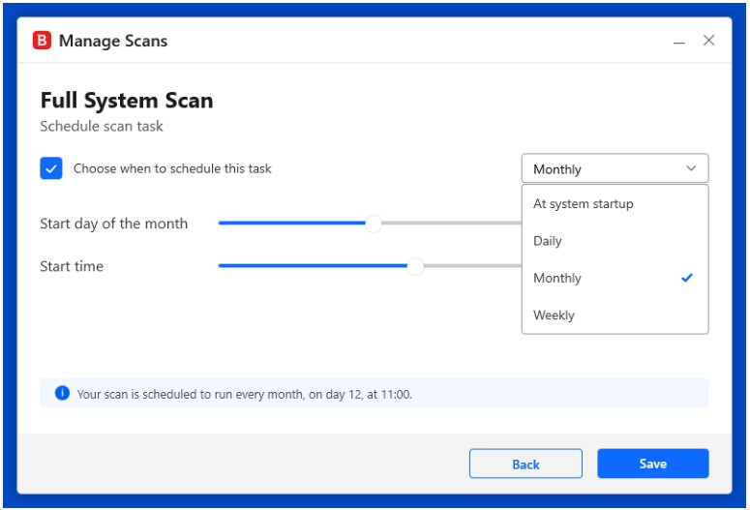Select 'At system startup' from the list
750x510 pixels.
tap(583, 204)
